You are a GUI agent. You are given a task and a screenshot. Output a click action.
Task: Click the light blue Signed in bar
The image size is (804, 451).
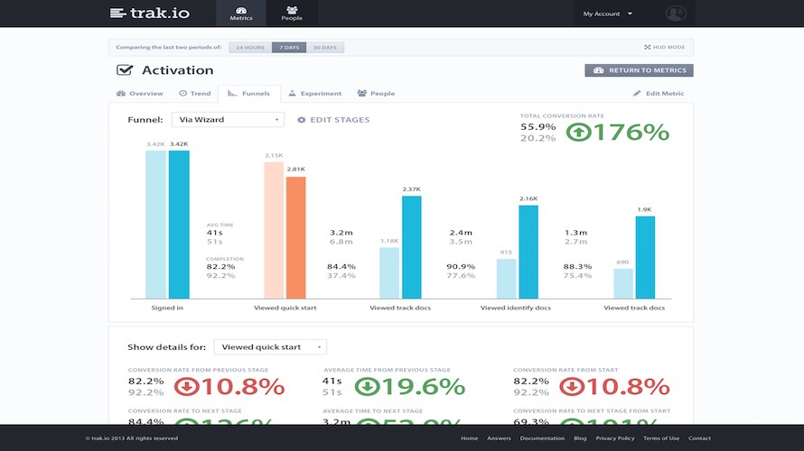tap(156, 225)
